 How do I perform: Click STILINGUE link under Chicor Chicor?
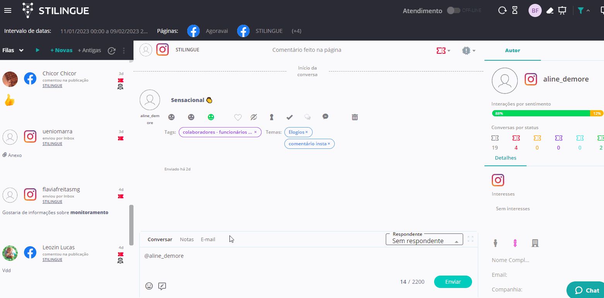click(52, 86)
